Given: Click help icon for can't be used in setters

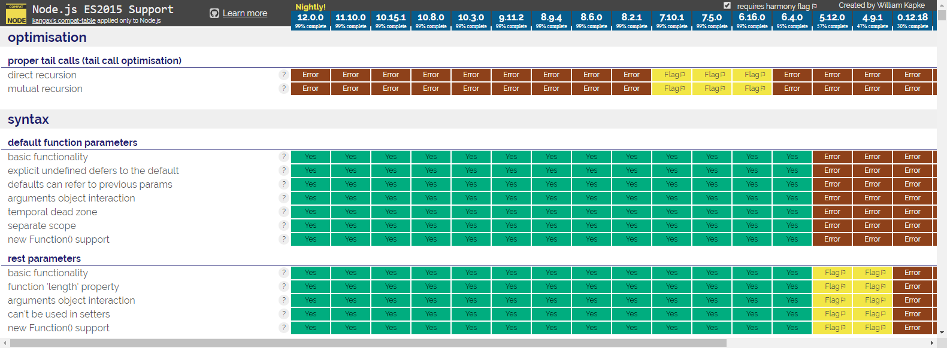Looking at the screenshot, I should click(x=283, y=314).
